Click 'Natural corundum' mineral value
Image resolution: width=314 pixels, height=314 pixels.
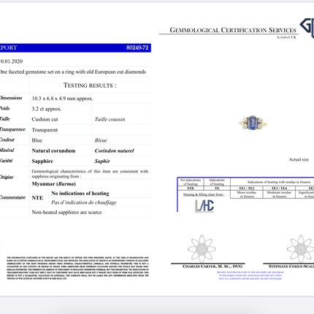[53, 150]
